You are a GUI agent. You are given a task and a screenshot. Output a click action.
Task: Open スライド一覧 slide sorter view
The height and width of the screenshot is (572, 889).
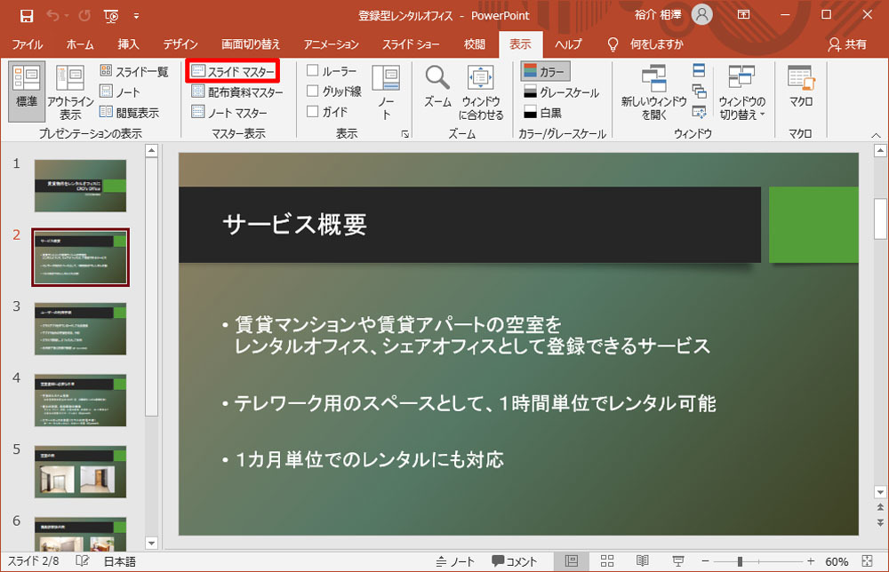pos(134,71)
